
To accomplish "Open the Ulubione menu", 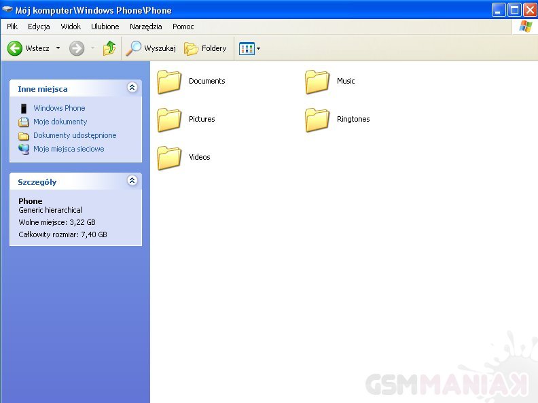I will click(105, 27).
